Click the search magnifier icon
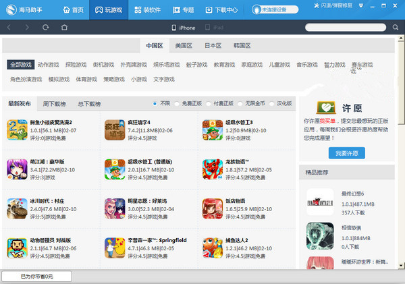 tap(396, 28)
